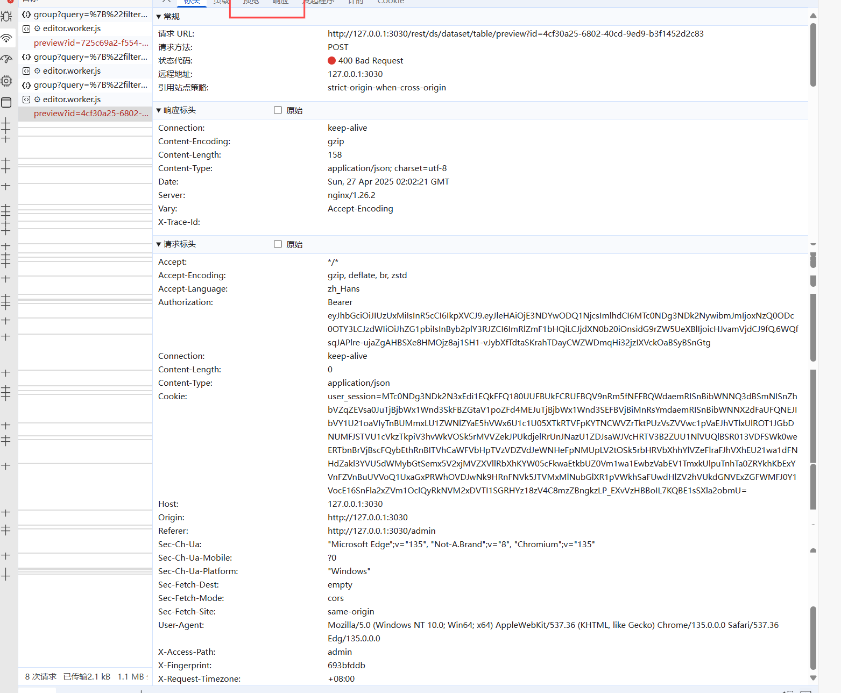Click the search magnifier icon above Headers tab

166,2
